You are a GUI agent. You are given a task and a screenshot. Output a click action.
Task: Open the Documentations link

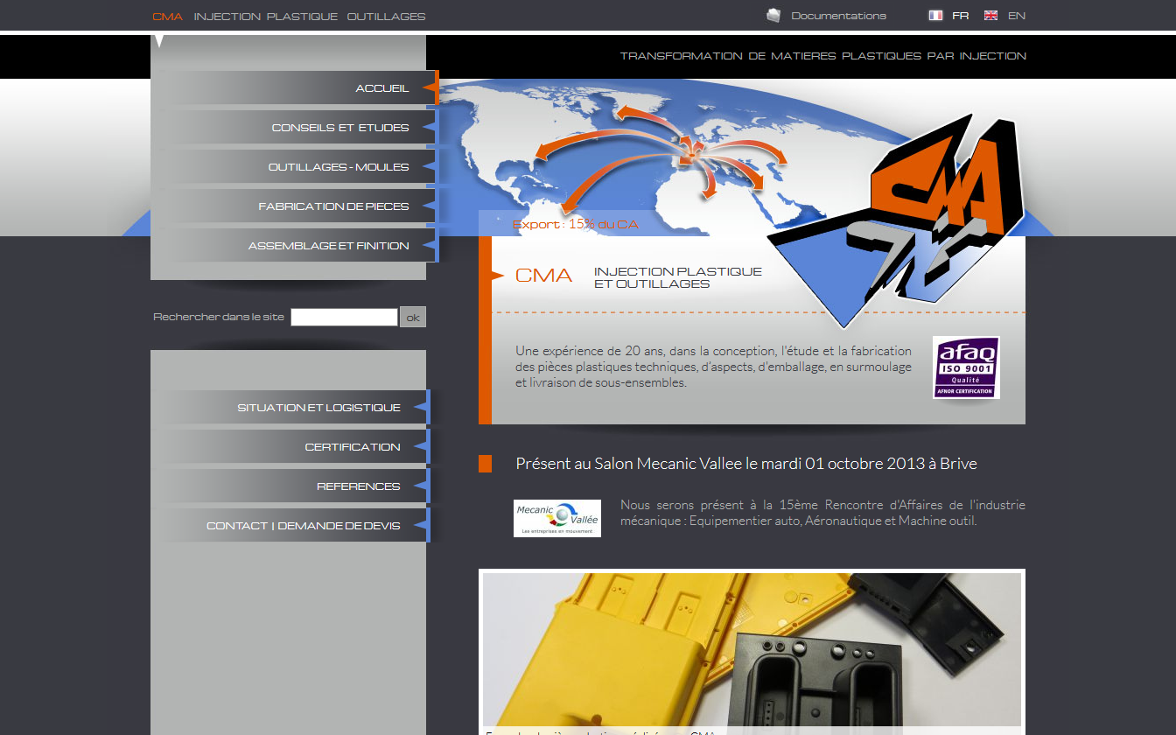tap(838, 16)
